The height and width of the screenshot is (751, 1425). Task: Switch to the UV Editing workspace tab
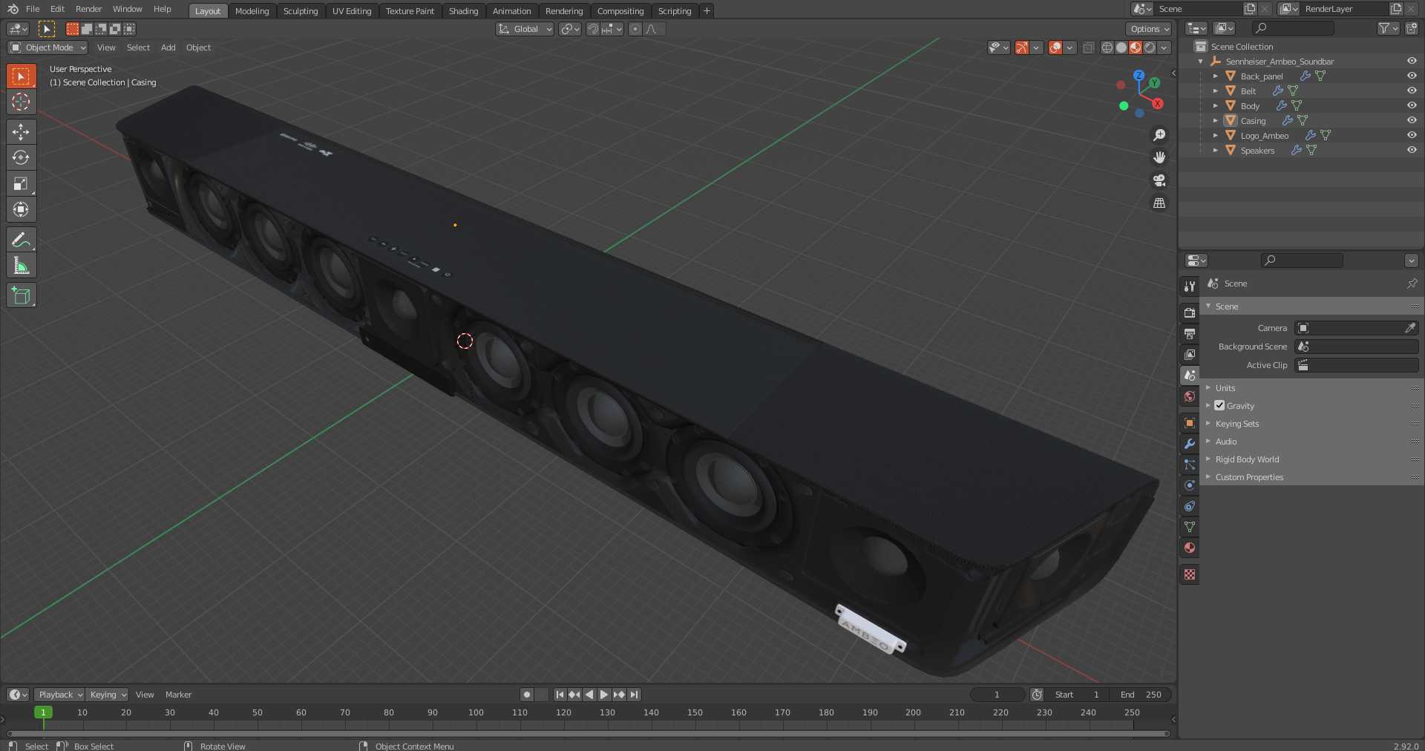coord(352,11)
